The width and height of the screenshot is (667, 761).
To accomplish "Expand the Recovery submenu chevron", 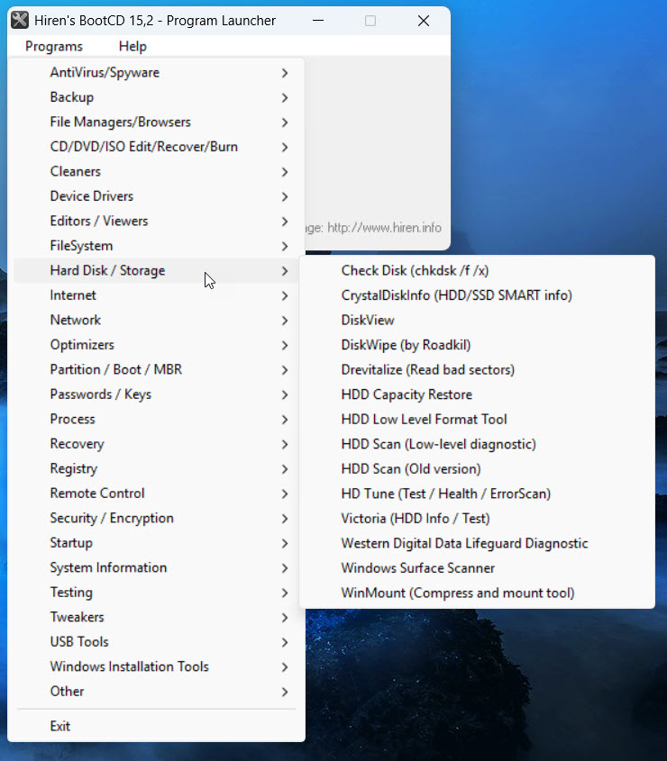I will 285,444.
